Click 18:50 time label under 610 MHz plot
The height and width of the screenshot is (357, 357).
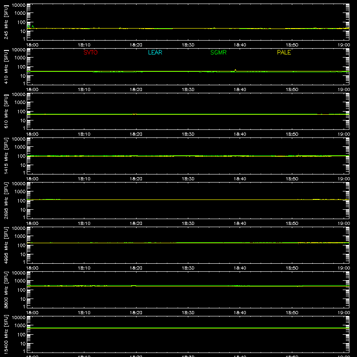pos(292,134)
